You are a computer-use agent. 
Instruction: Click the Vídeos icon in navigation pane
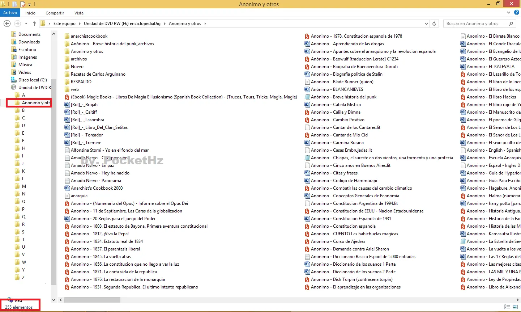pyautogui.click(x=14, y=72)
